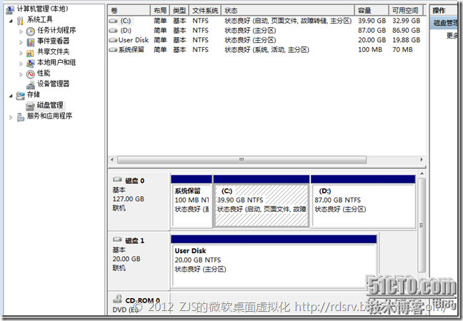The image size is (463, 321).
Task: Select 任务计划程序 in the tree
Action: (56, 30)
